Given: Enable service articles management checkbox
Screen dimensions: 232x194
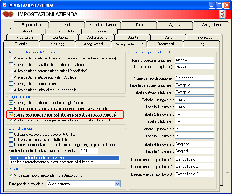Looking at the screenshot, I should [11, 58].
